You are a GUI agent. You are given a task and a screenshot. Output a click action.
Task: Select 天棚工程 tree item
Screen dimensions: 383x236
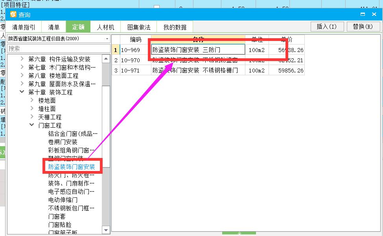pyautogui.click(x=50, y=117)
